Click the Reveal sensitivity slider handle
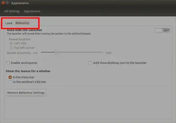Image resolution: width=176 pixels, height=123 pixels. click(56, 52)
